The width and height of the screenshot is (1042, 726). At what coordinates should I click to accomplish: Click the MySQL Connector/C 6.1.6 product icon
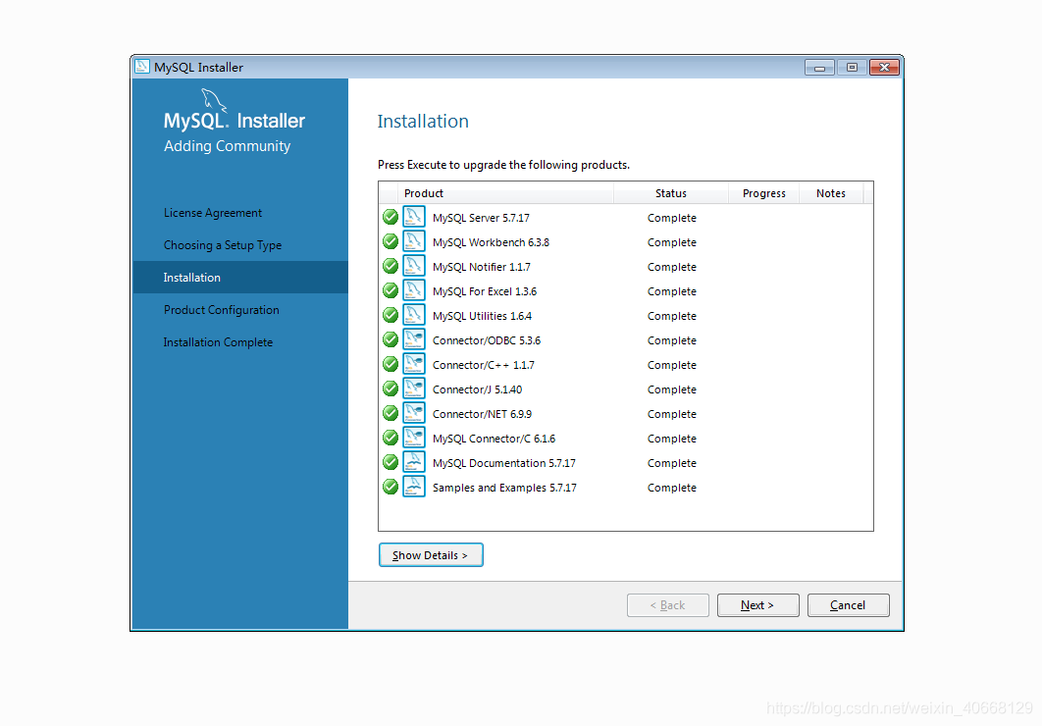(413, 439)
